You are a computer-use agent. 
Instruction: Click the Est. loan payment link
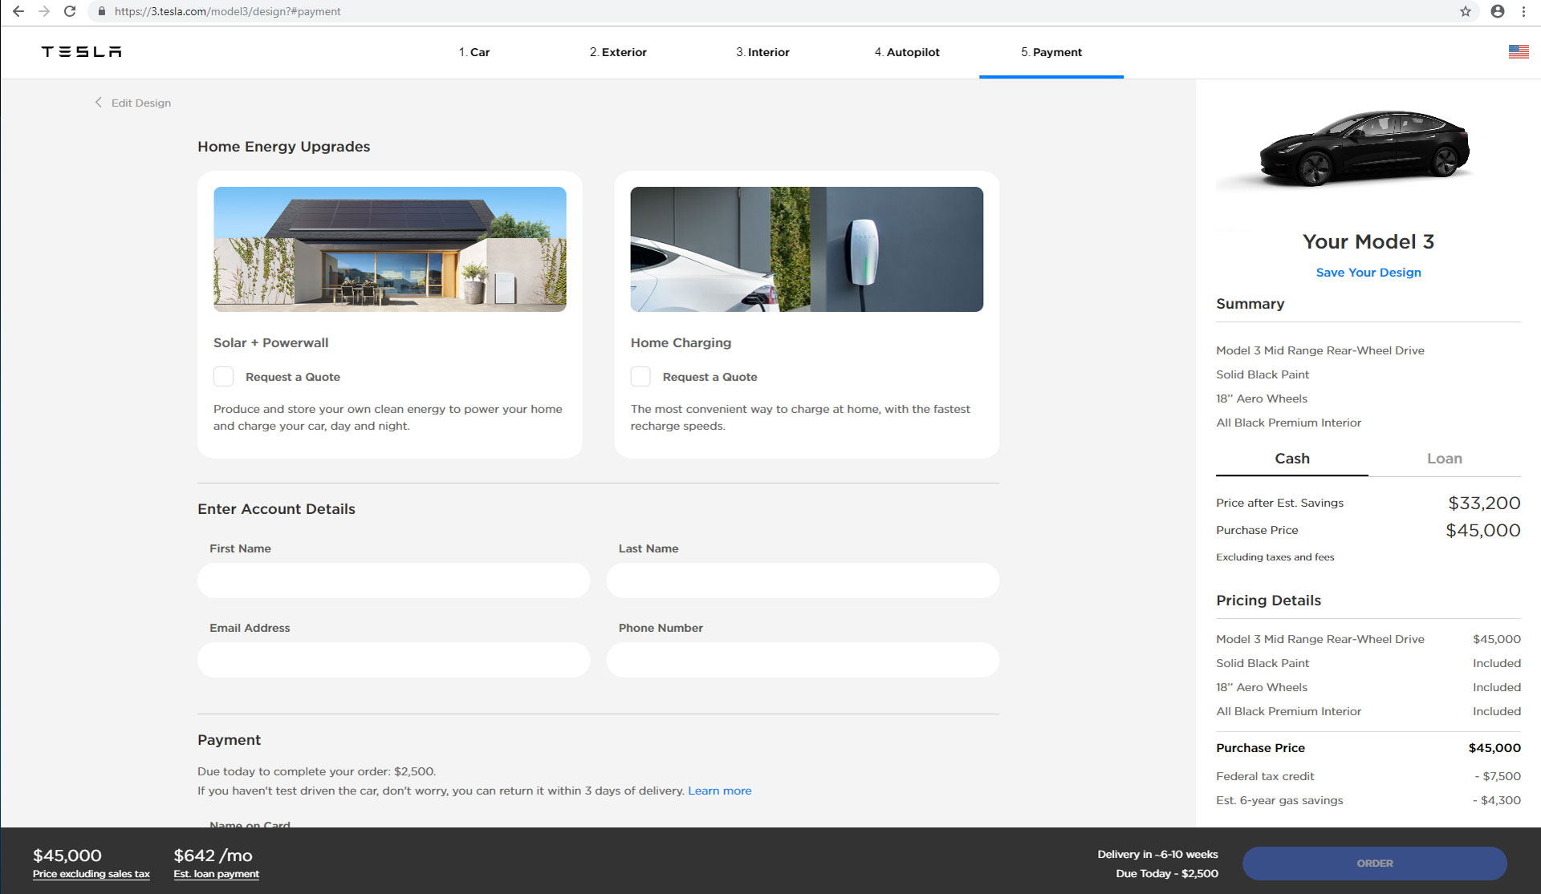tap(216, 874)
